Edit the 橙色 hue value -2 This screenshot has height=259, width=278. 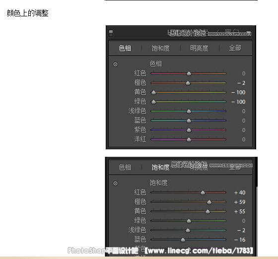[x=241, y=83]
